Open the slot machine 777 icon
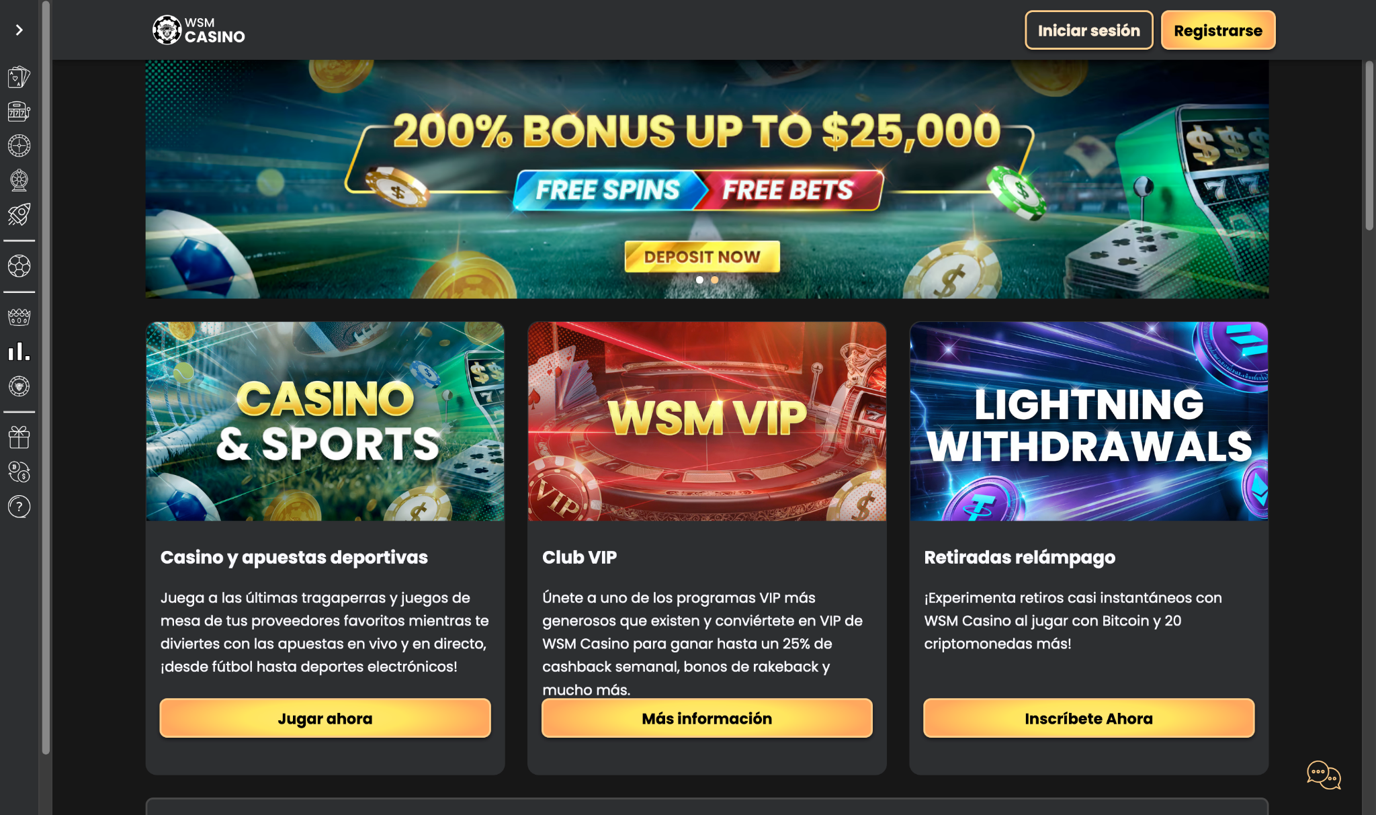This screenshot has width=1376, height=815. point(19,112)
